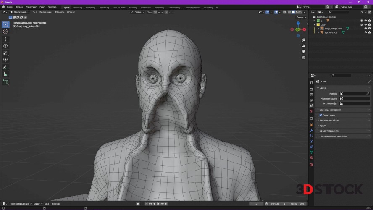The height and width of the screenshot is (210, 373).
Task: Pick the Rotate tool
Action: tap(5, 46)
